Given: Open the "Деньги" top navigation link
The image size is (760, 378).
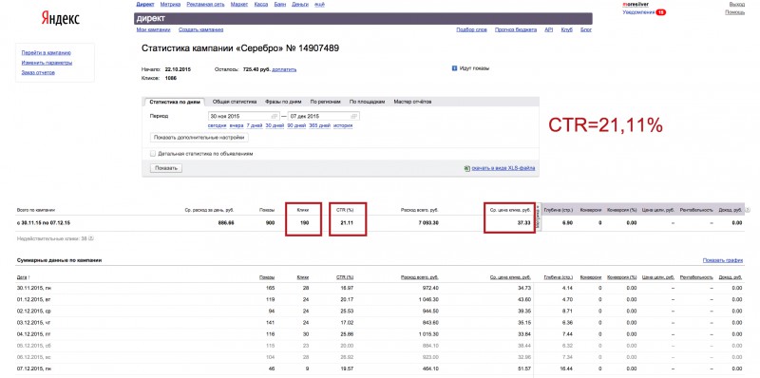Looking at the screenshot, I should click(x=300, y=5).
